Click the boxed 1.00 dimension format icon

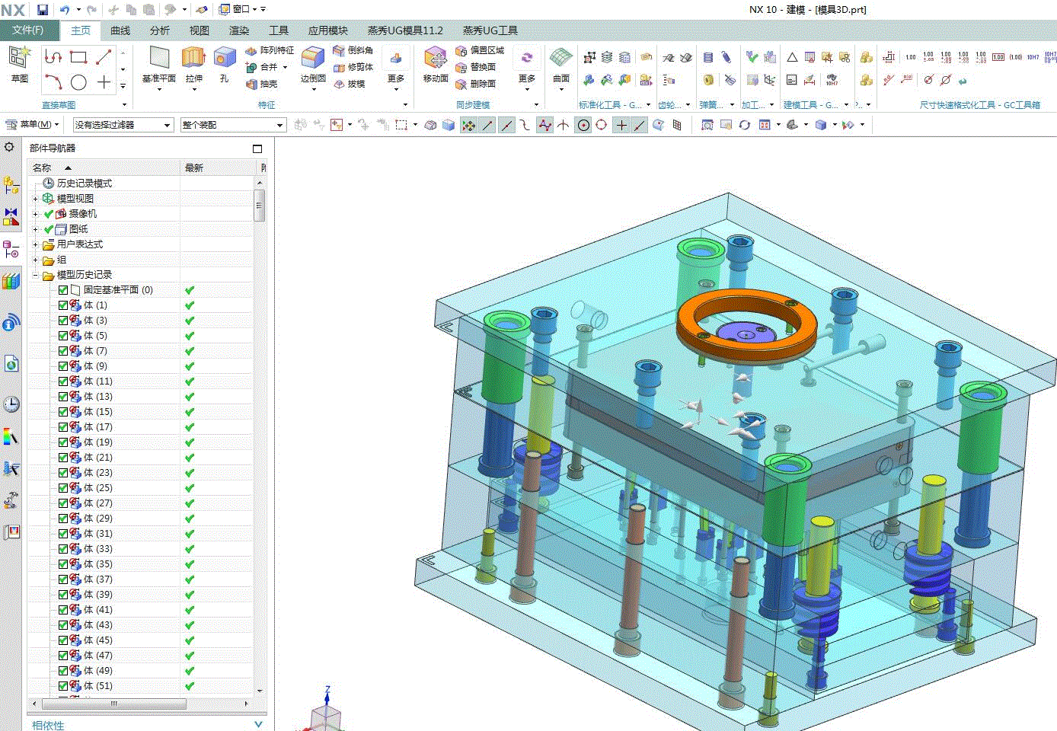tap(998, 57)
